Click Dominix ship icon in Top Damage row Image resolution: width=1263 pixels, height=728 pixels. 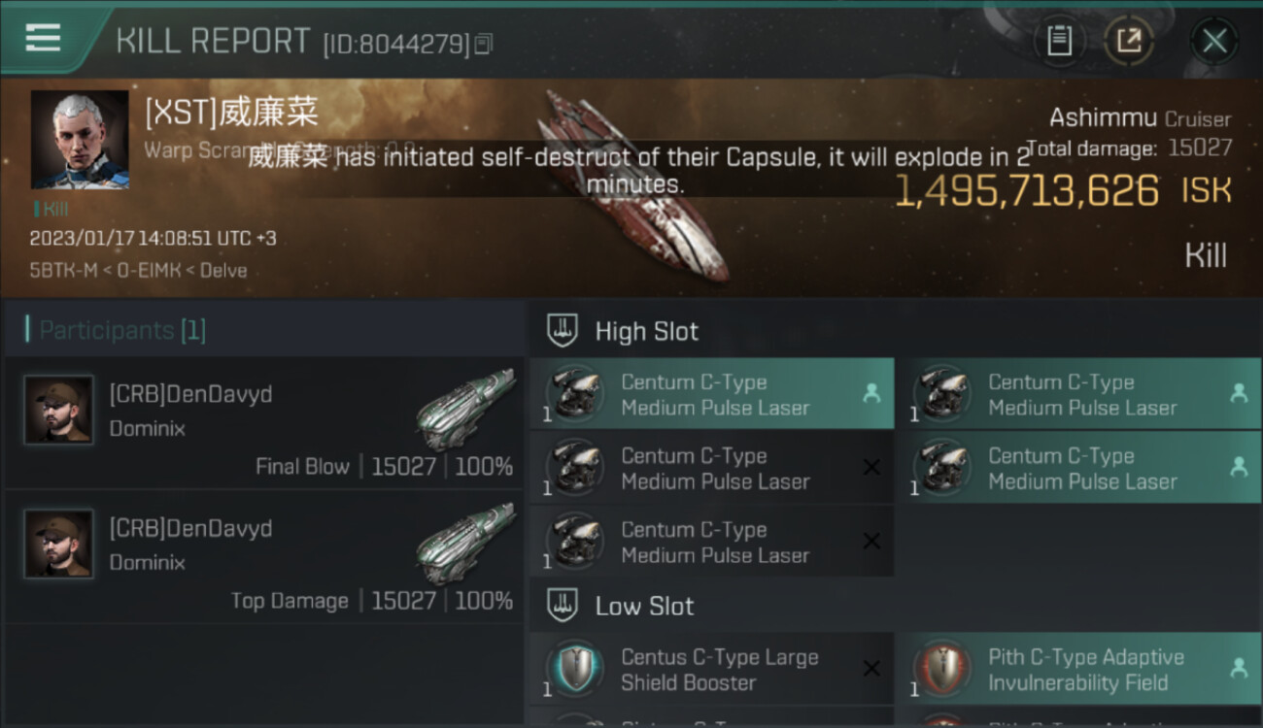click(x=465, y=542)
